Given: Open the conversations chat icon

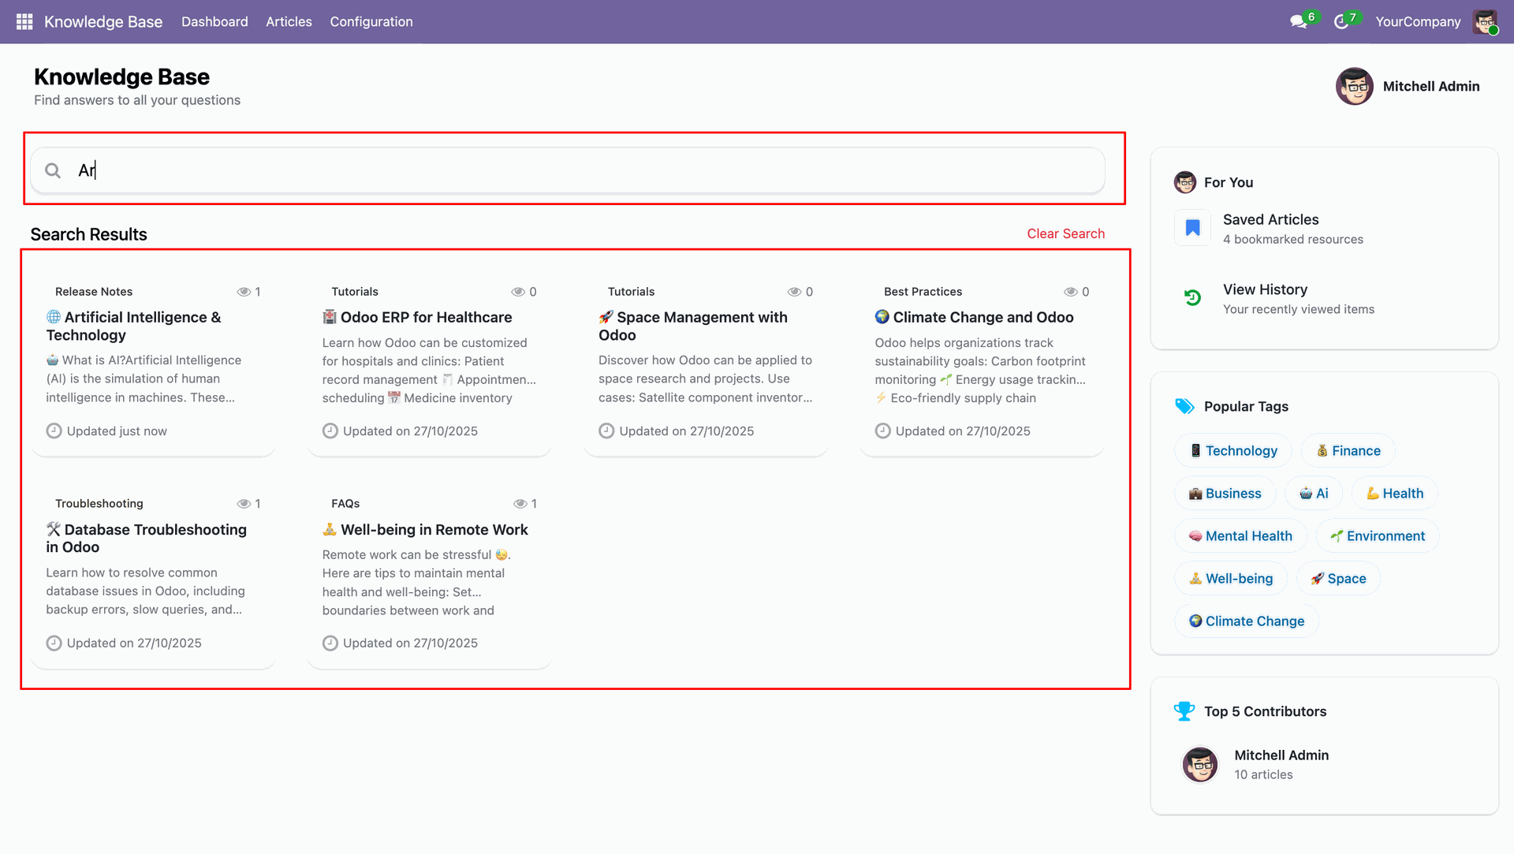Looking at the screenshot, I should 1298,21.
